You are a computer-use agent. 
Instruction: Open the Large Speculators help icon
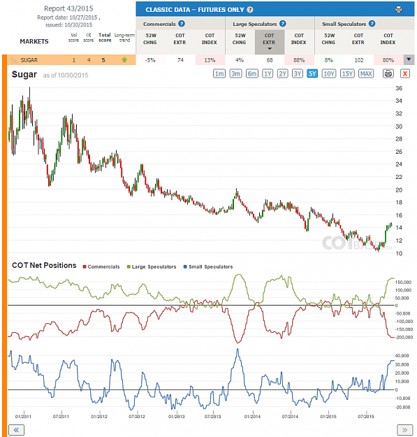283,24
